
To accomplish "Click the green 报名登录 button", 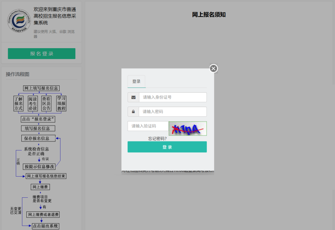I will click(x=41, y=53).
